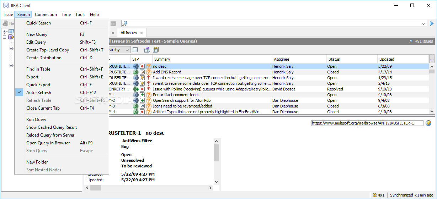Select Reload Query from Server
437x199 pixels.
pyautogui.click(x=61, y=135)
